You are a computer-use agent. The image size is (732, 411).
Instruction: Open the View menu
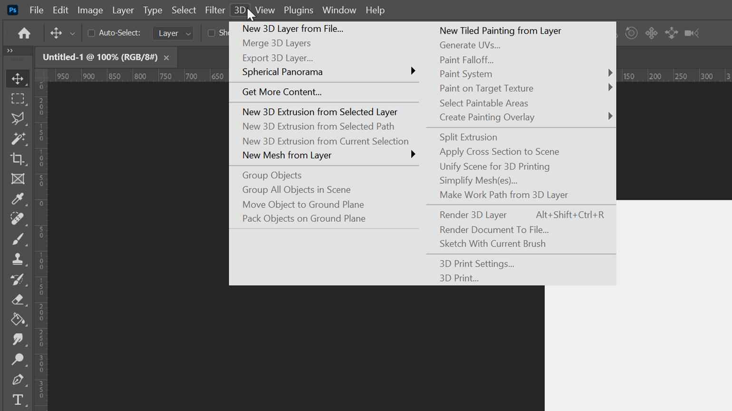click(265, 10)
